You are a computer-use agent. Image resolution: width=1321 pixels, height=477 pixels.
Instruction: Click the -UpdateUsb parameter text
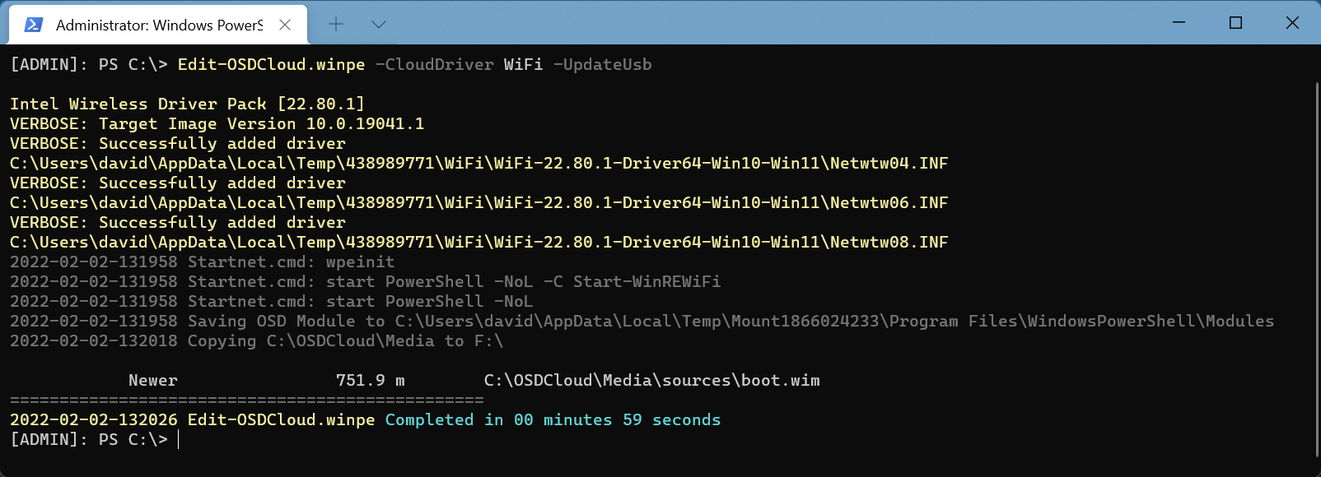(x=602, y=64)
